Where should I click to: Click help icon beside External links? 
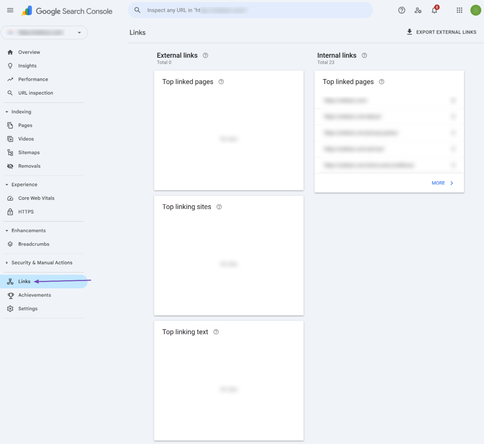(x=205, y=55)
